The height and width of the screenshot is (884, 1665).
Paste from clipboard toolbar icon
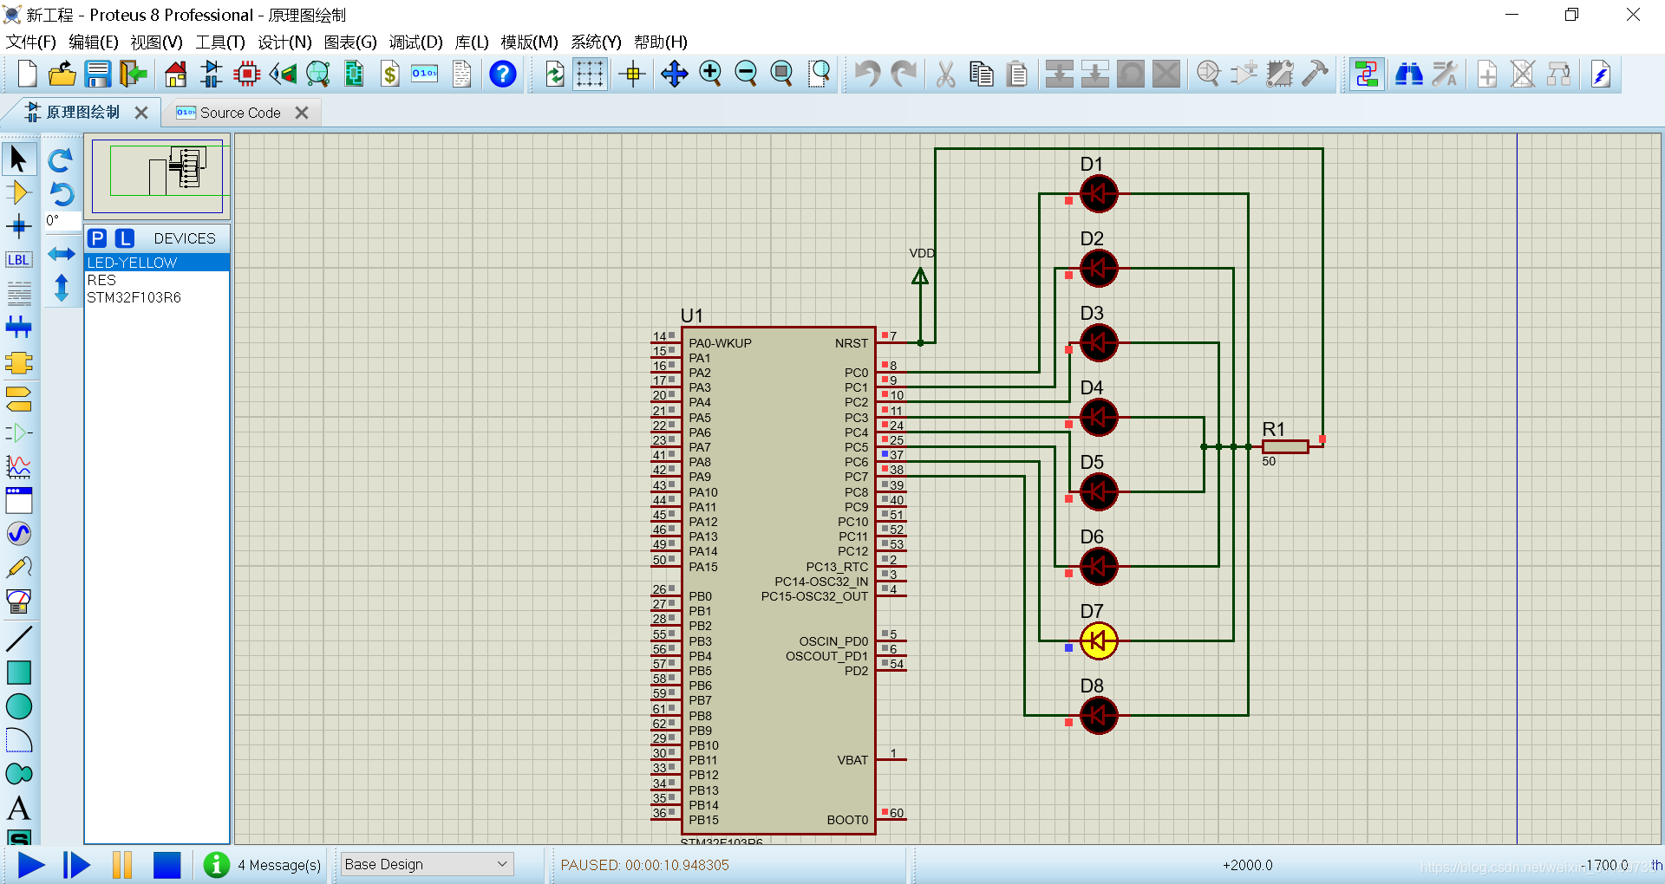pyautogui.click(x=1017, y=74)
